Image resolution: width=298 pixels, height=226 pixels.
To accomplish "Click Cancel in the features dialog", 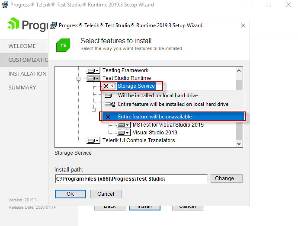I will (106, 194).
